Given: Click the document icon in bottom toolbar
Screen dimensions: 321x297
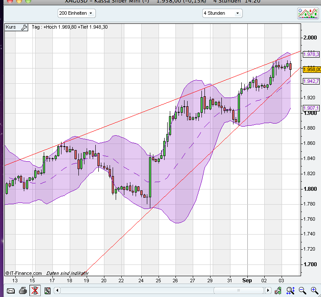Looking at the screenshot, I should click(47, 290).
